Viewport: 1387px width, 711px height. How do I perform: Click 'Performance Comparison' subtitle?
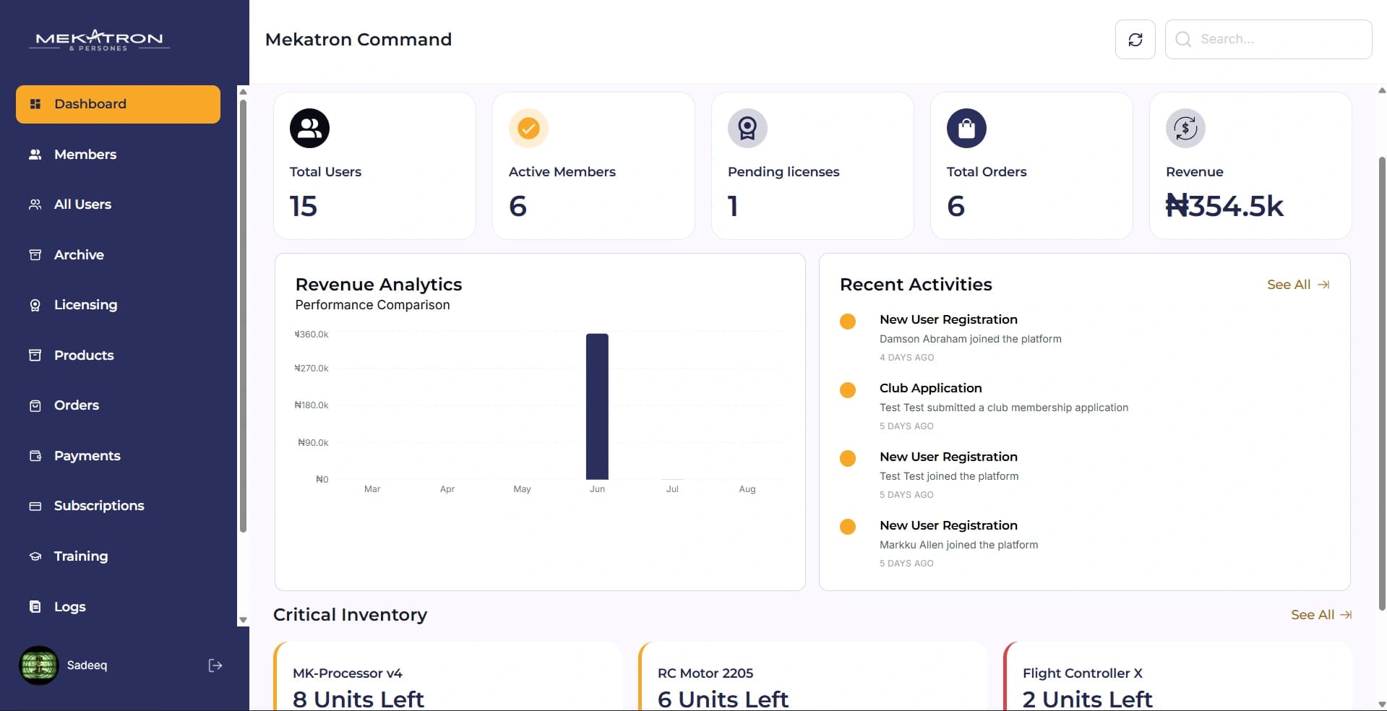pos(372,305)
